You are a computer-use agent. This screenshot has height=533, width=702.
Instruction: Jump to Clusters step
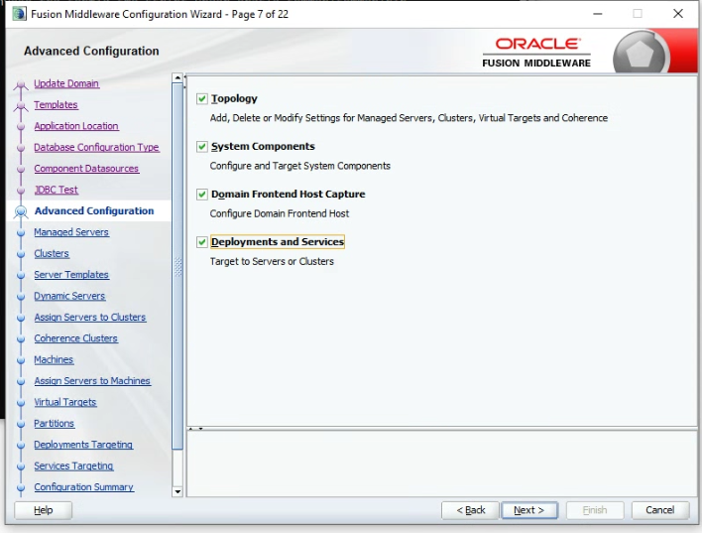click(52, 253)
